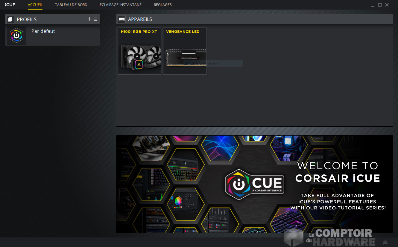This screenshot has height=247, width=398.
Task: Select the Par défaut profile icon
Action: point(16,36)
